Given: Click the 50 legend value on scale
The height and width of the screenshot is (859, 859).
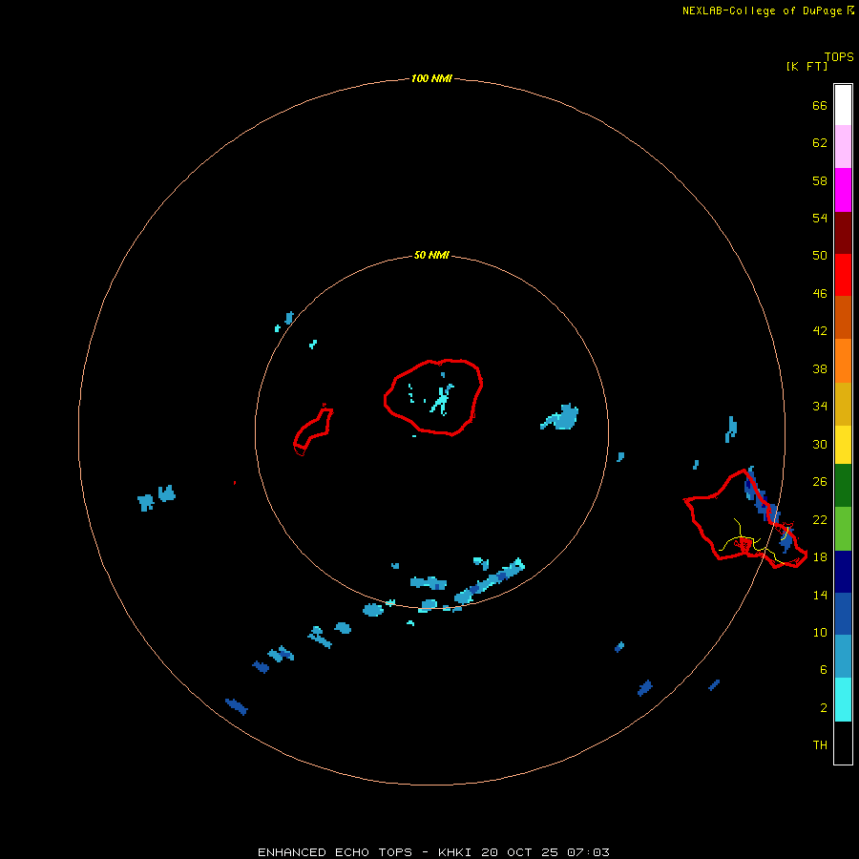Looking at the screenshot, I should [820, 255].
